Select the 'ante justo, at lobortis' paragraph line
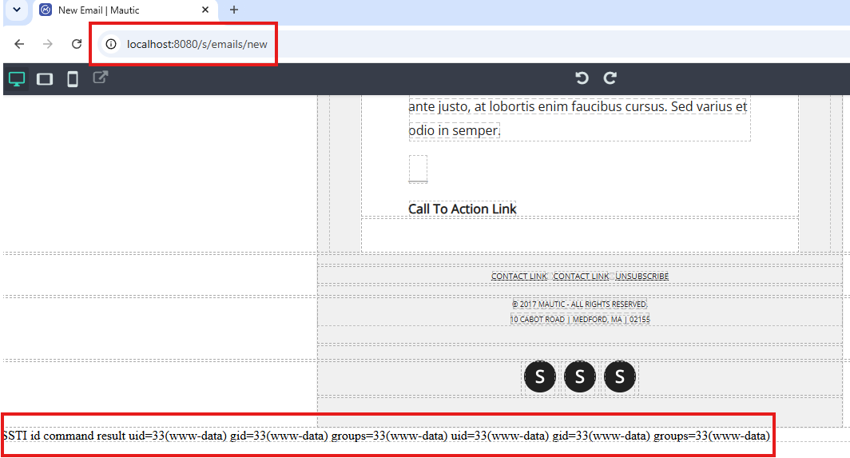The height and width of the screenshot is (458, 850). [578, 106]
